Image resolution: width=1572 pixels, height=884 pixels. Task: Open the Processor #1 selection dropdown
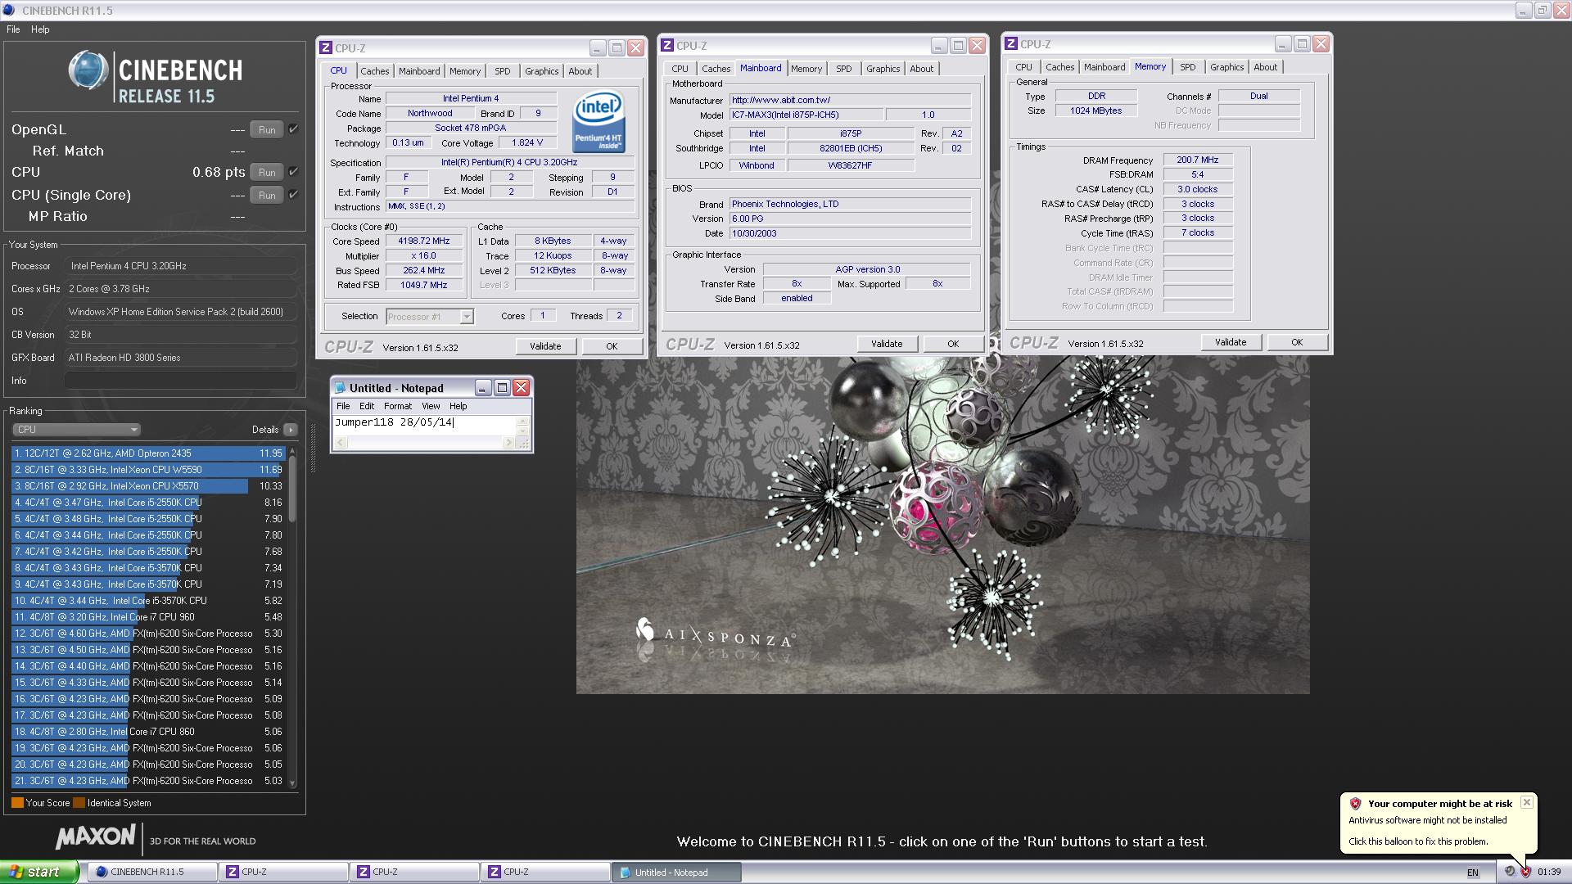pos(429,317)
